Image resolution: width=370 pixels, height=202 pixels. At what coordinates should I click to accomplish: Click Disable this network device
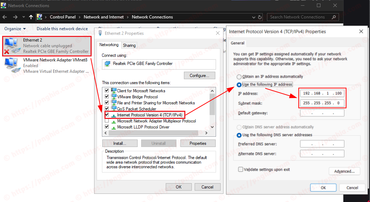tap(62, 29)
